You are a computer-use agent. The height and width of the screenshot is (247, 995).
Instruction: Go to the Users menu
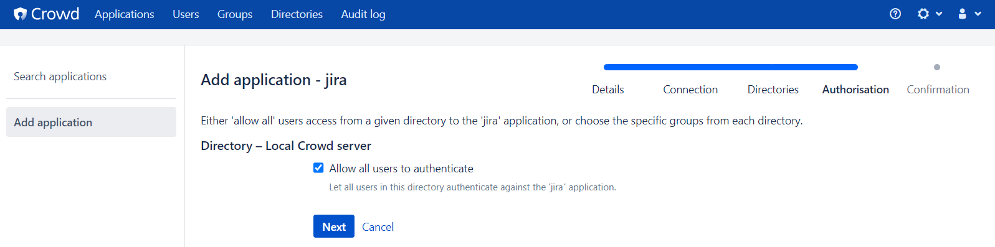(186, 14)
